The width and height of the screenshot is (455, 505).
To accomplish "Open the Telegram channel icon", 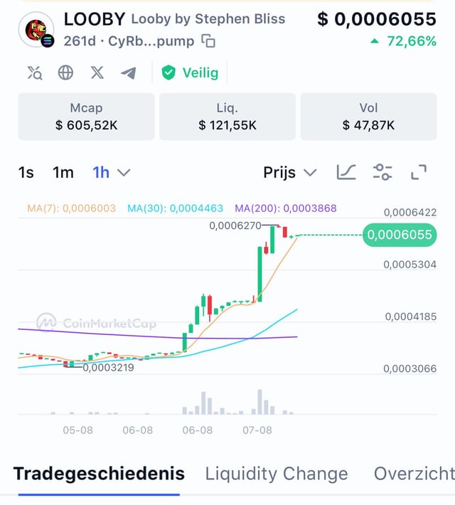I will [129, 73].
